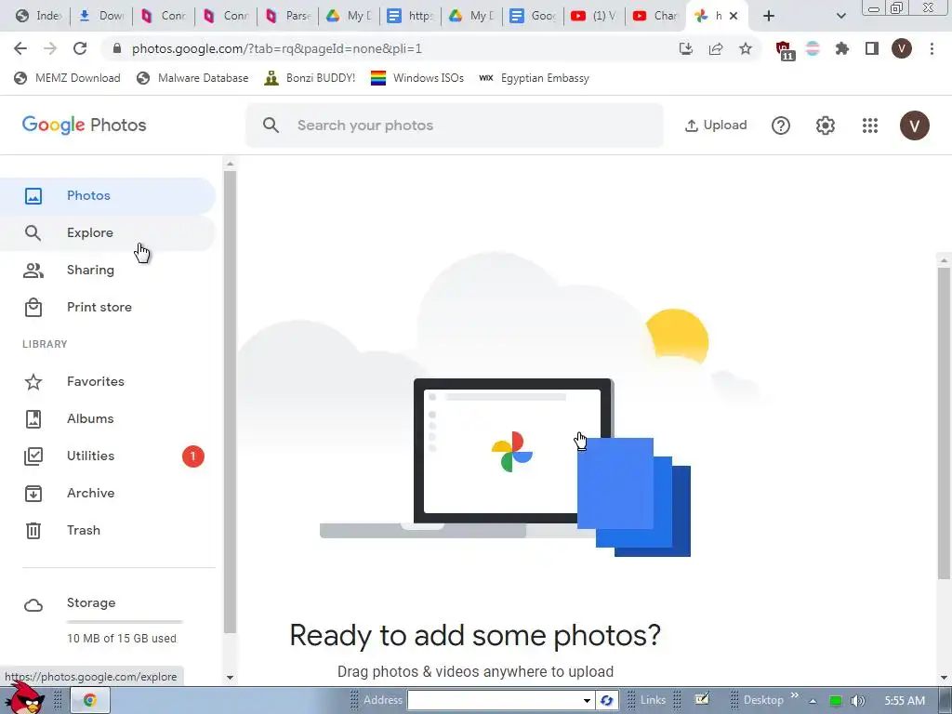
Task: Open the Windows ISOs bookmark
Action: pos(417,78)
